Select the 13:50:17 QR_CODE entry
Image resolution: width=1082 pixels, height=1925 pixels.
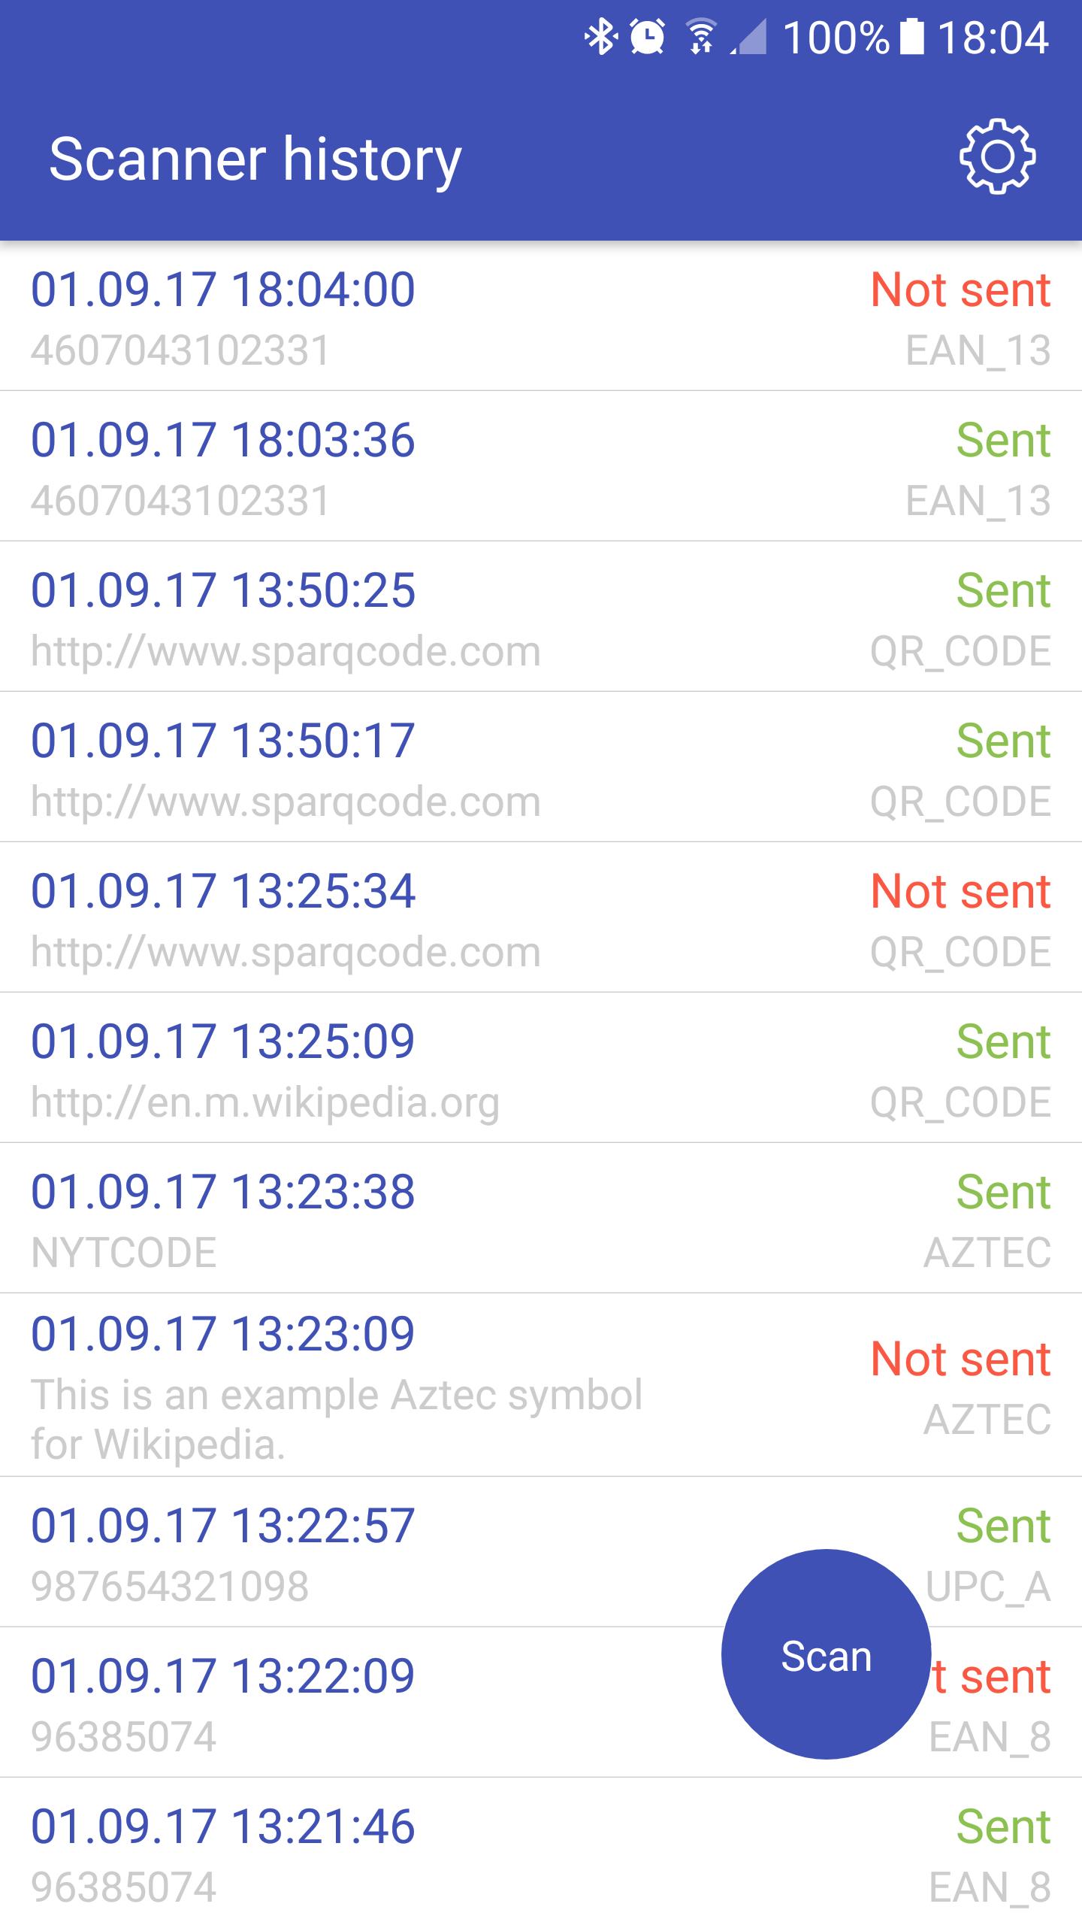541,767
